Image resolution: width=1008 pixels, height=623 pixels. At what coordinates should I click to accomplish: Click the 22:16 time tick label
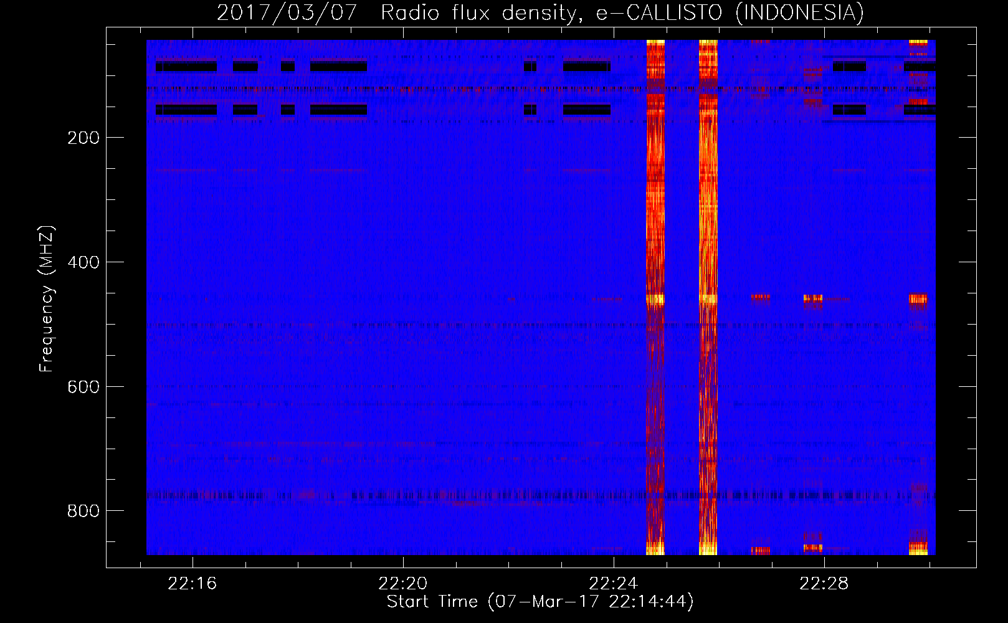193,584
